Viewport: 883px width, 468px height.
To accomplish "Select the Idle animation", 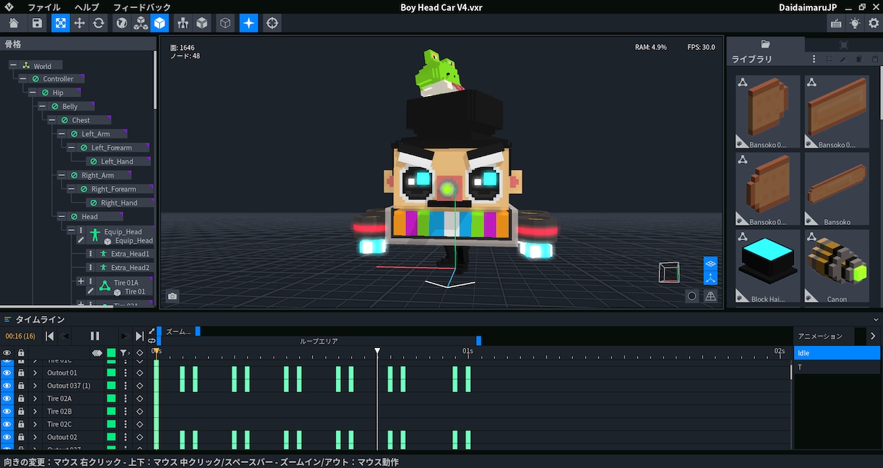I will point(837,353).
